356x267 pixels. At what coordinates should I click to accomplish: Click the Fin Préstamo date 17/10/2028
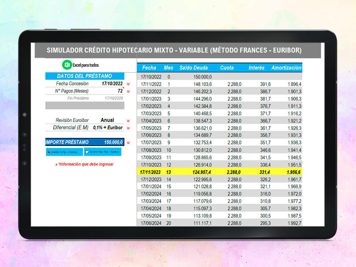point(114,98)
